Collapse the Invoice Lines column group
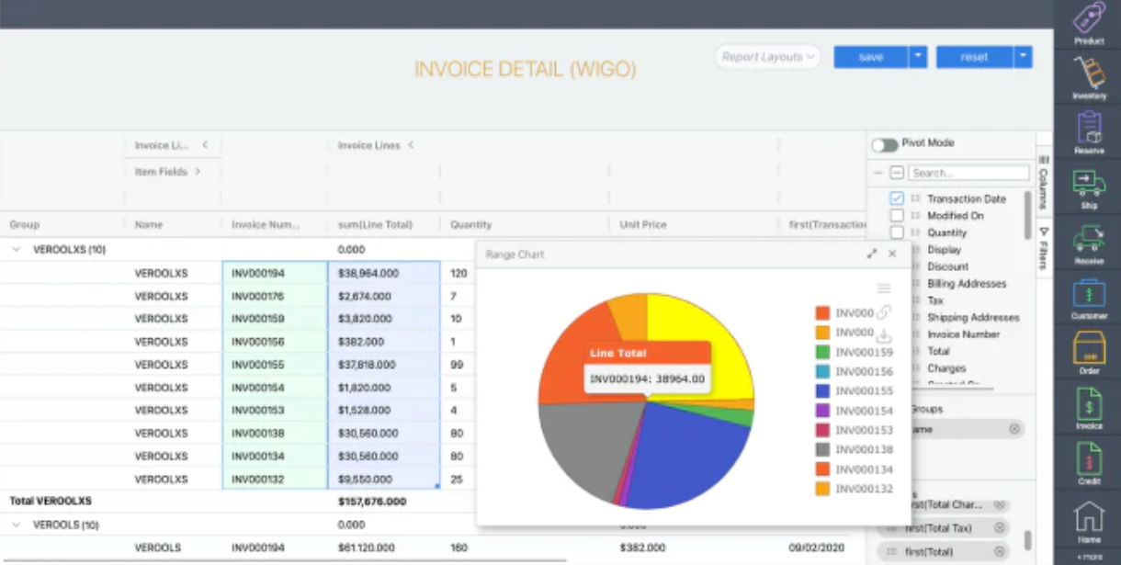 411,145
